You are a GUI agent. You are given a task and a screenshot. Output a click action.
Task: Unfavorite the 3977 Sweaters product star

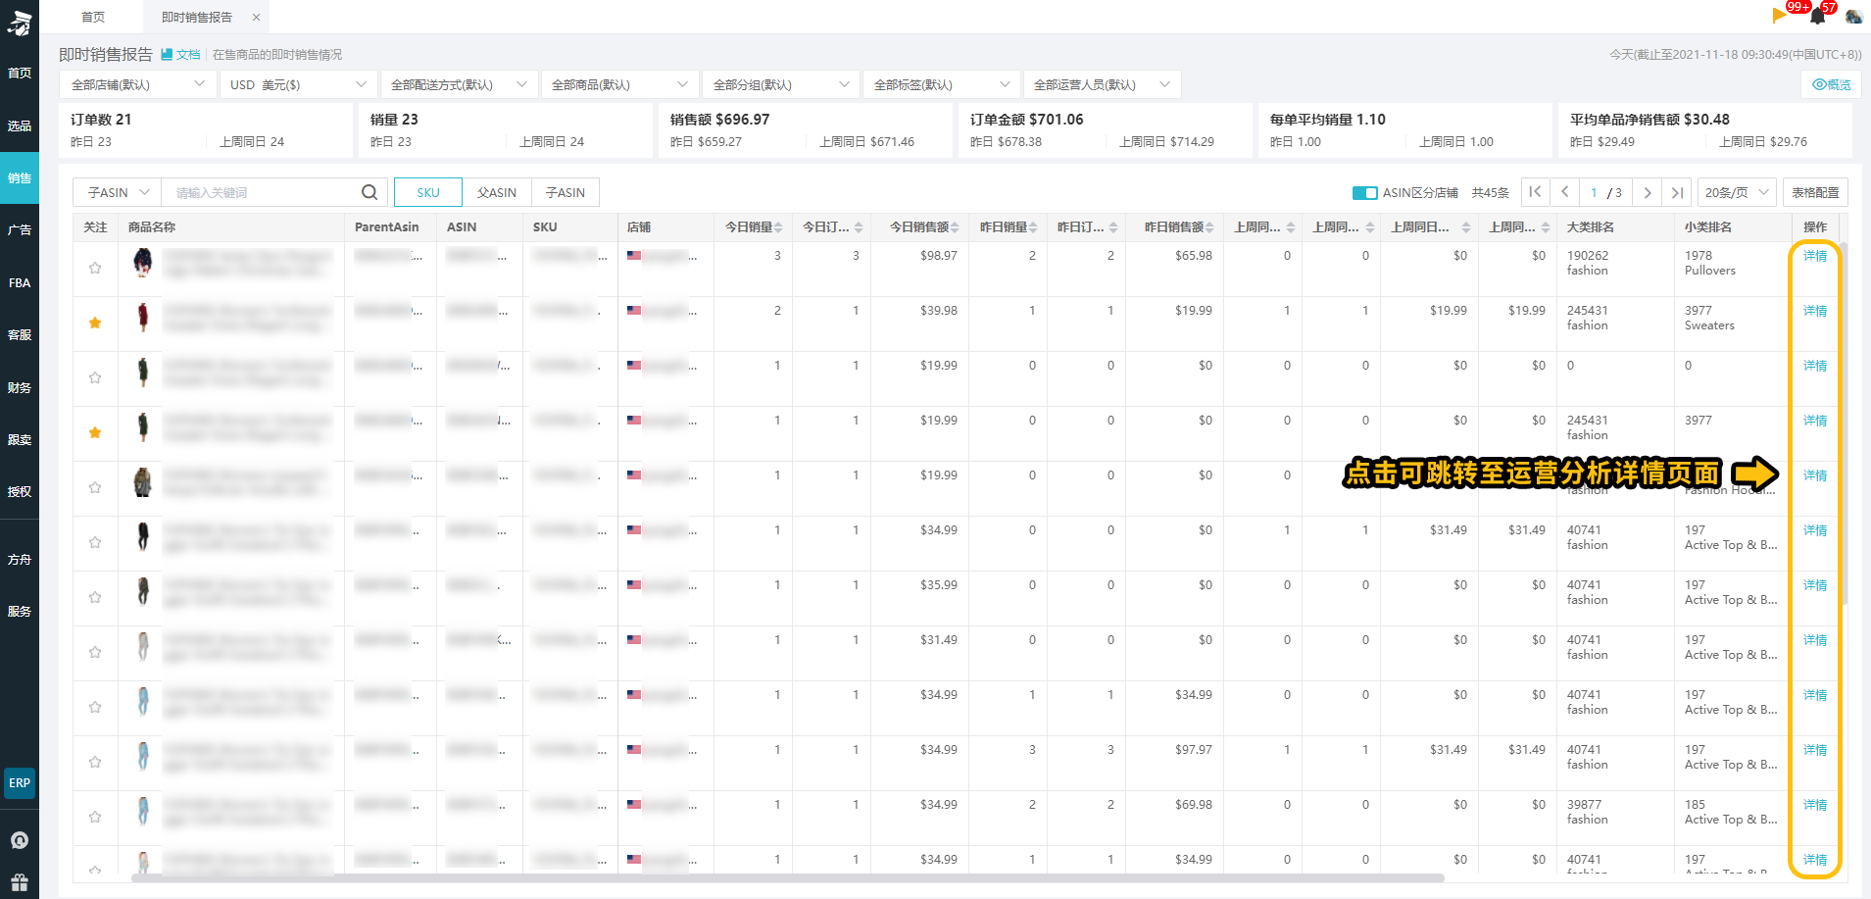coord(95,323)
